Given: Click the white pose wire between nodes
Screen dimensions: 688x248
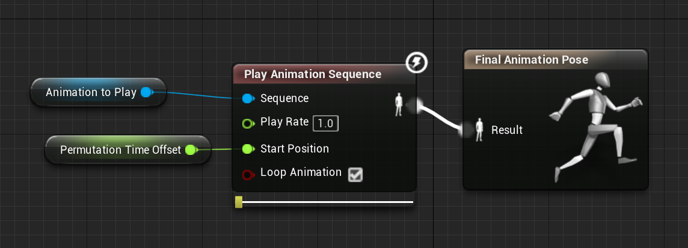Looking at the screenshot, I should (441, 116).
